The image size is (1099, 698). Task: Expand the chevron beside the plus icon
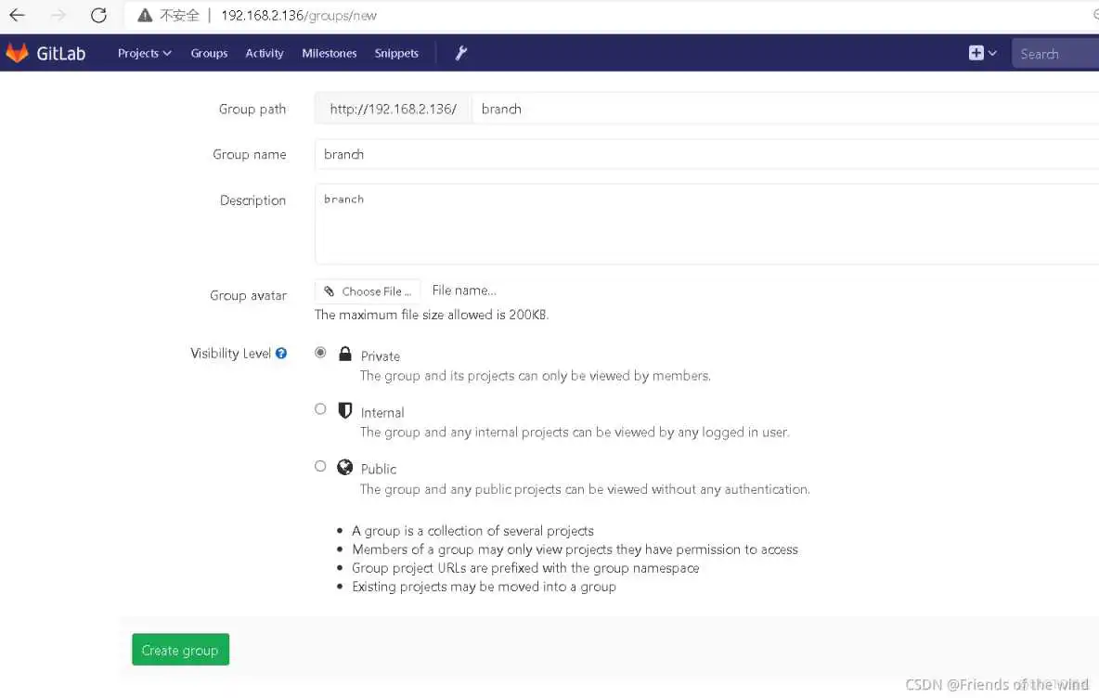[992, 53]
